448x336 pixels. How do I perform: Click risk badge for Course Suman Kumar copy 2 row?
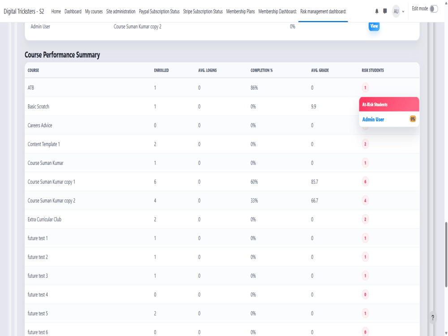point(365,201)
